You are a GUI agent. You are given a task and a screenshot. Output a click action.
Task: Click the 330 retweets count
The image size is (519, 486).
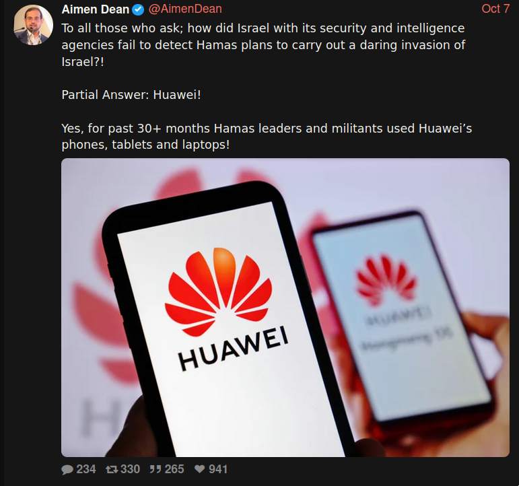(x=130, y=469)
